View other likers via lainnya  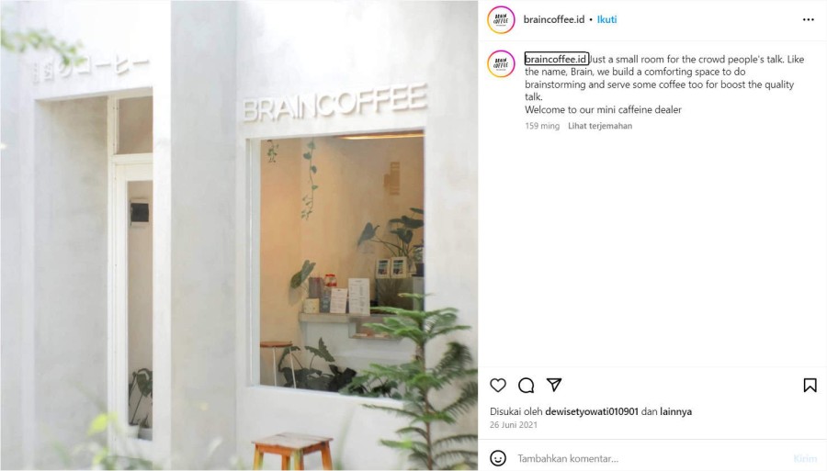(x=675, y=411)
